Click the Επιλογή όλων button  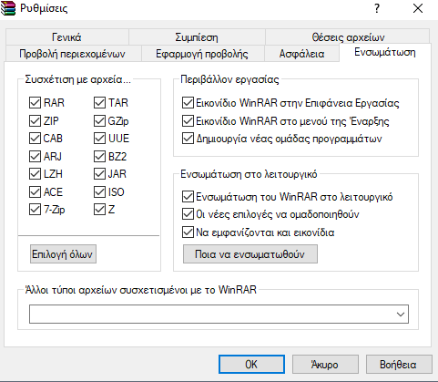pos(63,254)
